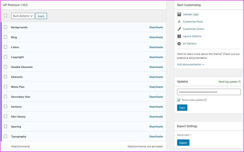
Task: Click the Apply button
Action: pos(41,16)
